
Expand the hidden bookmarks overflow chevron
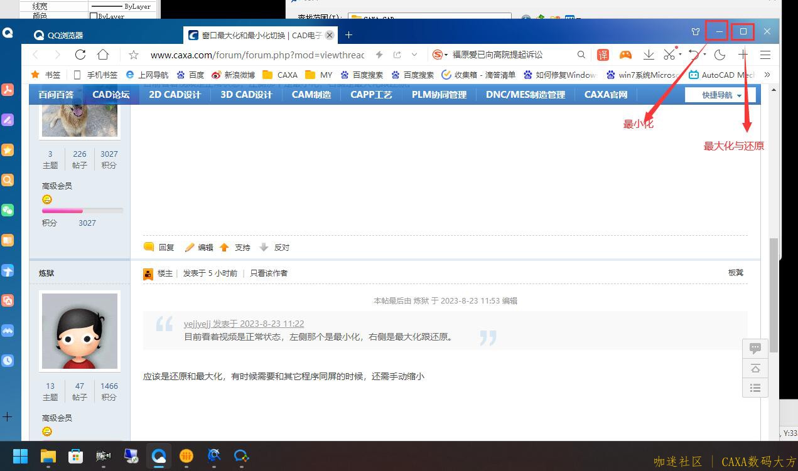pos(767,75)
